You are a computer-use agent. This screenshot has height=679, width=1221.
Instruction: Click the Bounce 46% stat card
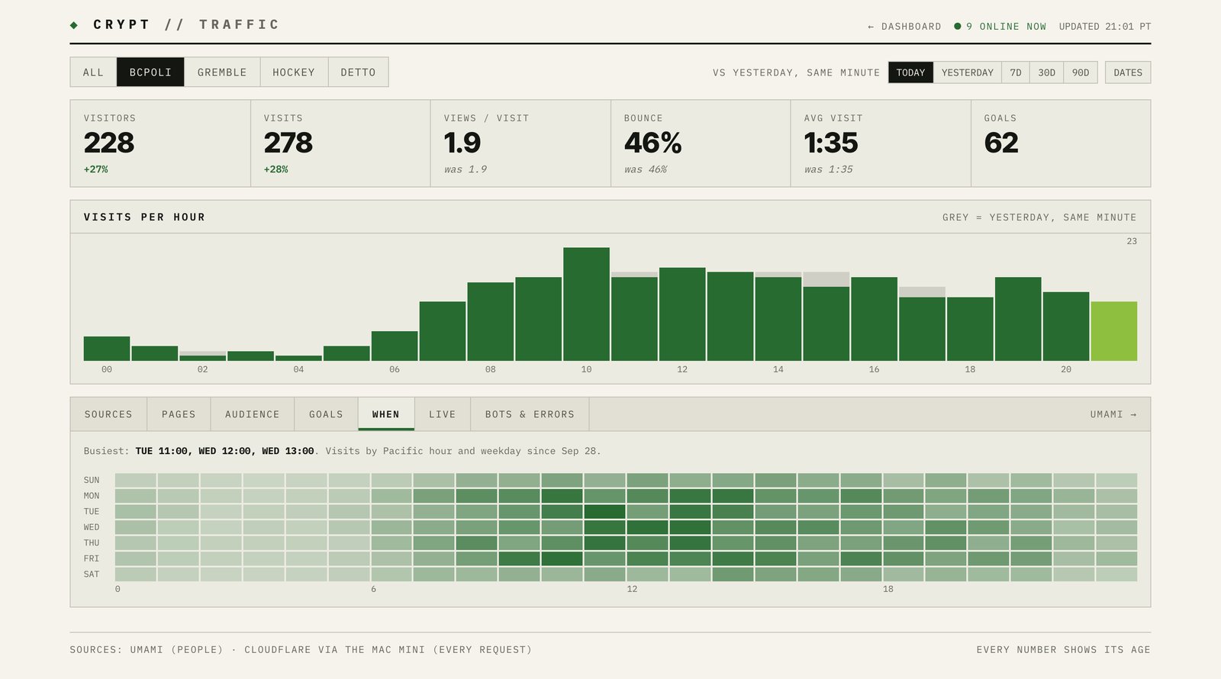click(701, 143)
